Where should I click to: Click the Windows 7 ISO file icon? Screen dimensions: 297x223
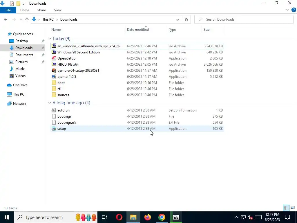click(54, 46)
